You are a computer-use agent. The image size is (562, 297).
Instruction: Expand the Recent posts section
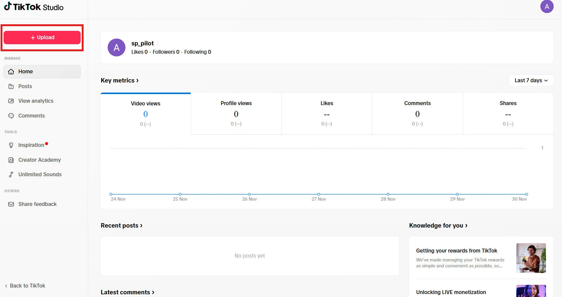tap(121, 225)
